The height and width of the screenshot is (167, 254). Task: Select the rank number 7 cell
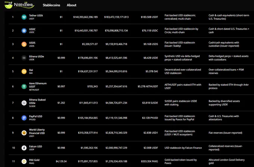pos(13,103)
